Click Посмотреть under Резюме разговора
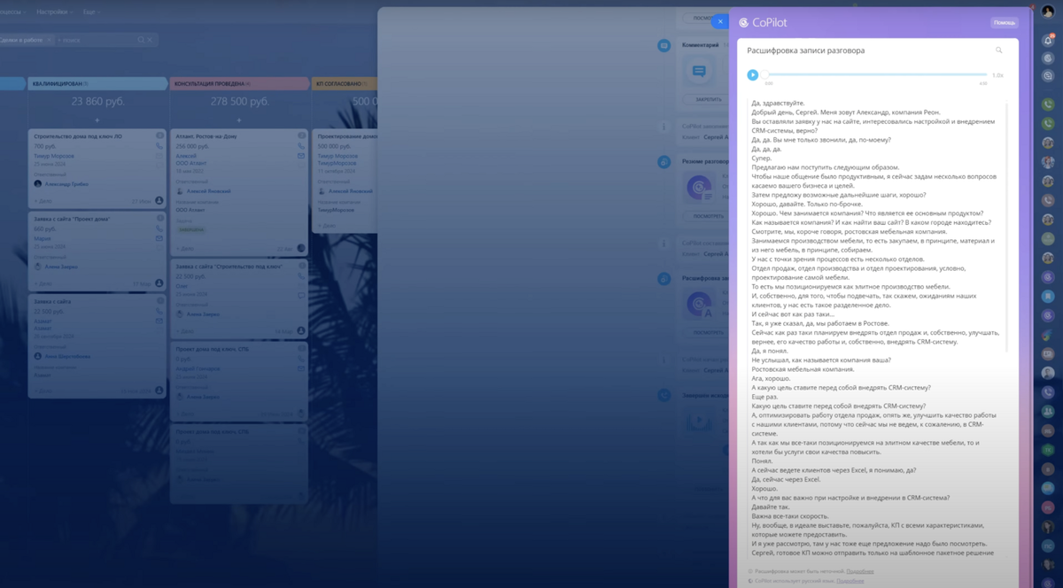 (x=708, y=216)
